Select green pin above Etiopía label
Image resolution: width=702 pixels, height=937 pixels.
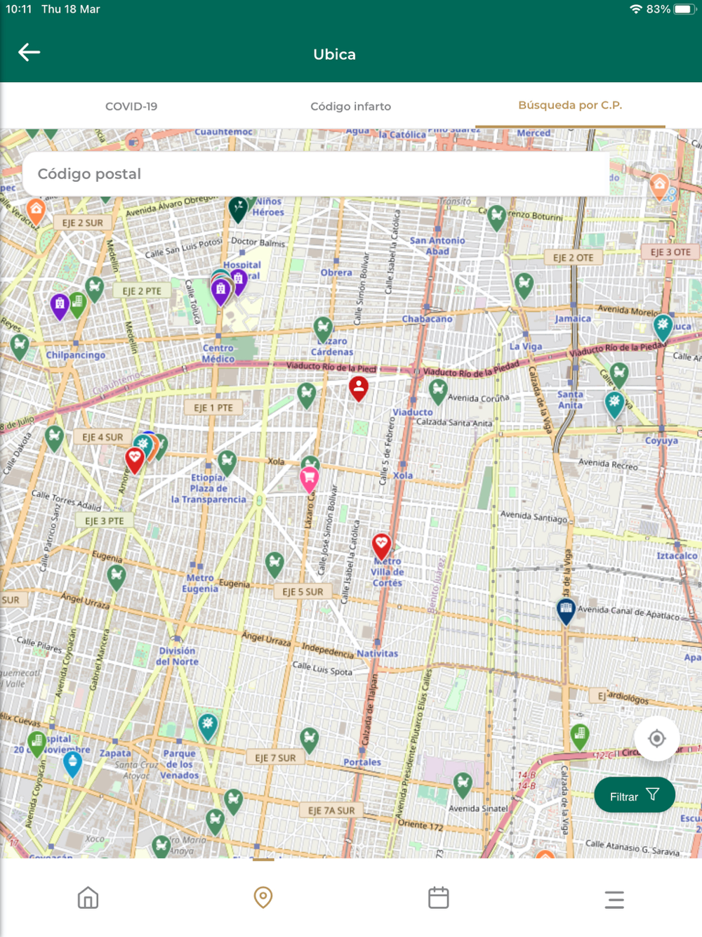pyautogui.click(x=227, y=464)
